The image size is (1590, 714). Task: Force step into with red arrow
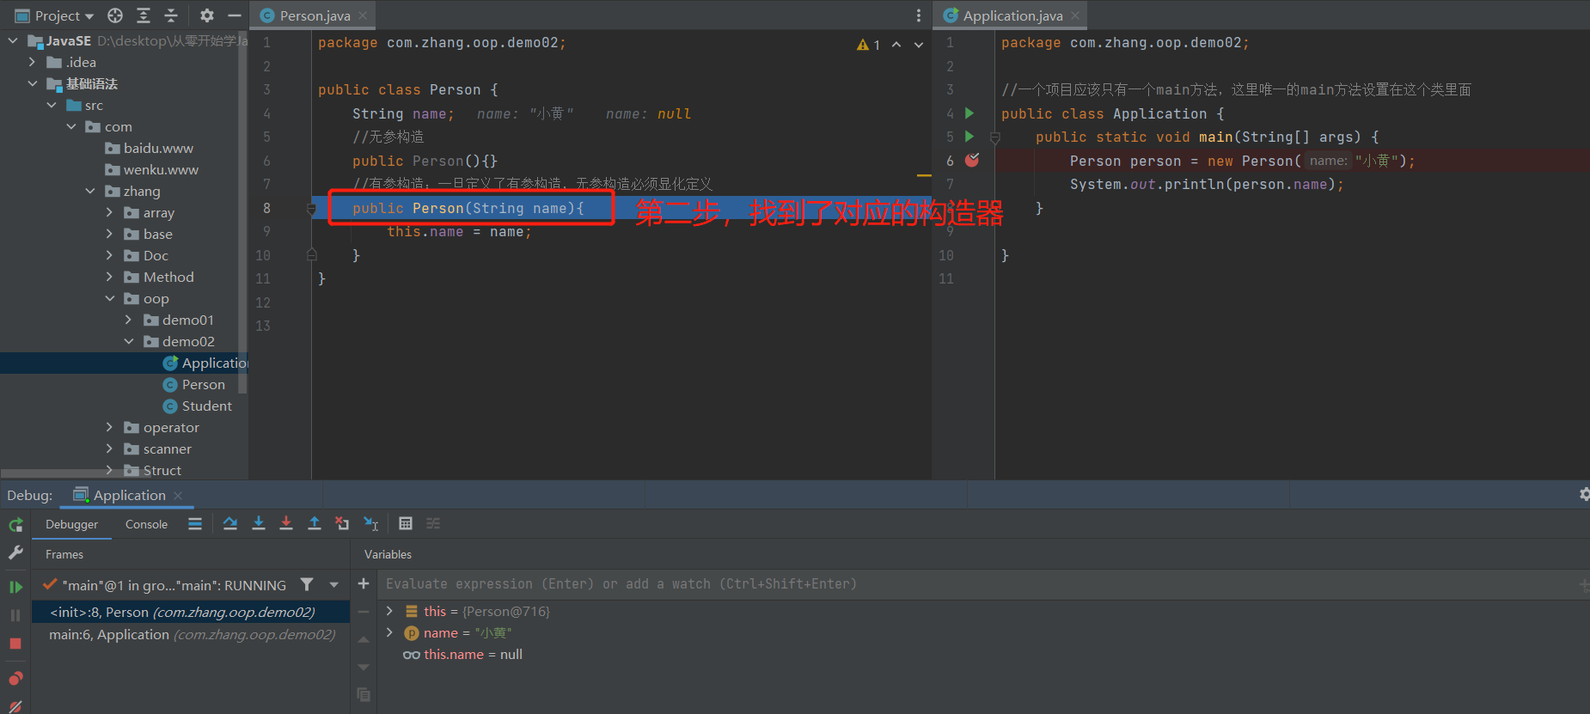coord(286,524)
